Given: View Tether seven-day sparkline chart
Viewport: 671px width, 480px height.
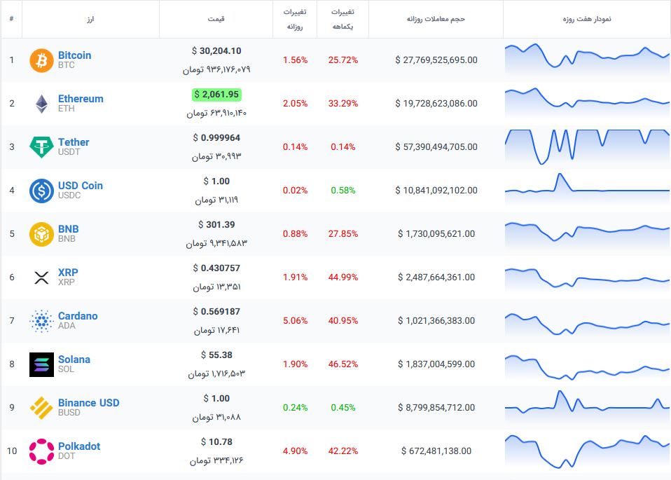Looking at the screenshot, I should (587, 147).
